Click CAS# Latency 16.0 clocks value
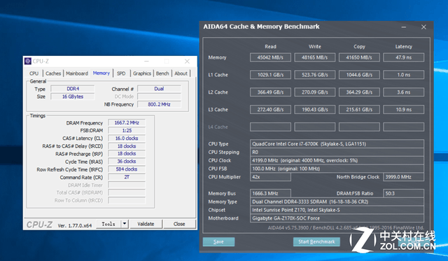Viewport: 448px width, 261px height. [x=127, y=139]
